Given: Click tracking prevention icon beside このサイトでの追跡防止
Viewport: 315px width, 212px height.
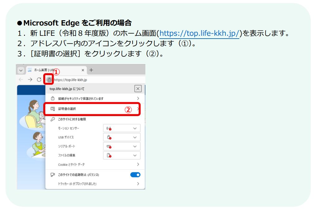Looking at the screenshot, I should [53, 175].
